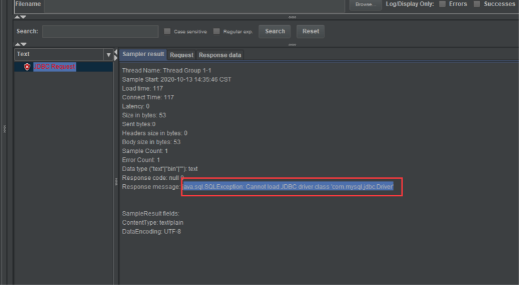The height and width of the screenshot is (286, 520).
Task: Tick the Successes checkbox
Action: click(x=477, y=4)
